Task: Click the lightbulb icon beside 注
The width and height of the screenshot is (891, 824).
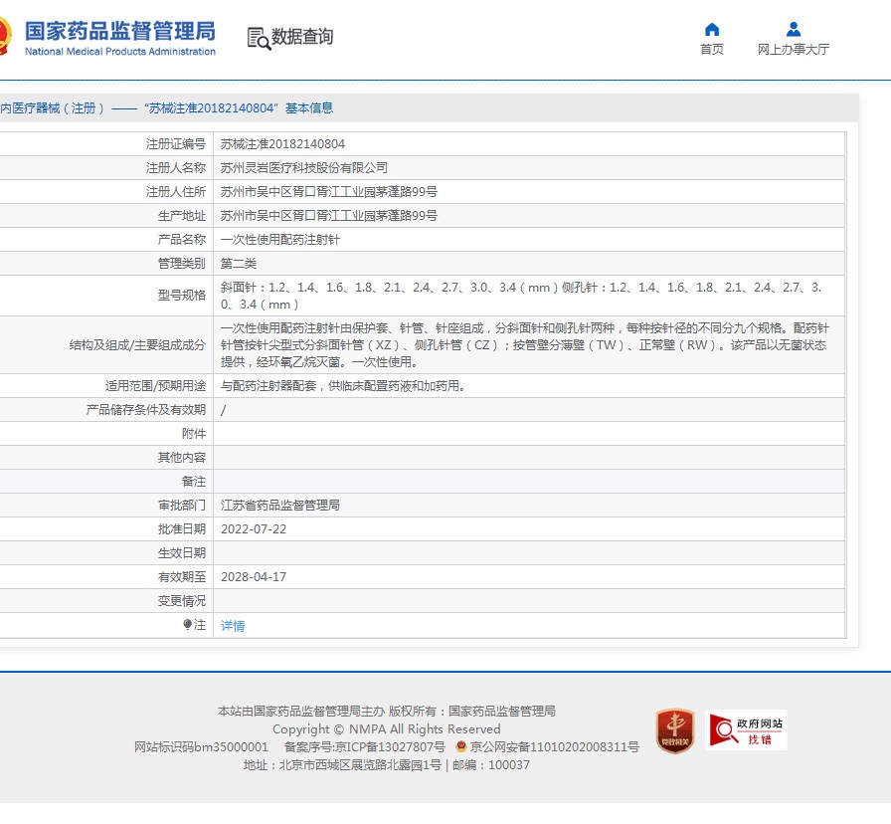Action: (x=187, y=625)
